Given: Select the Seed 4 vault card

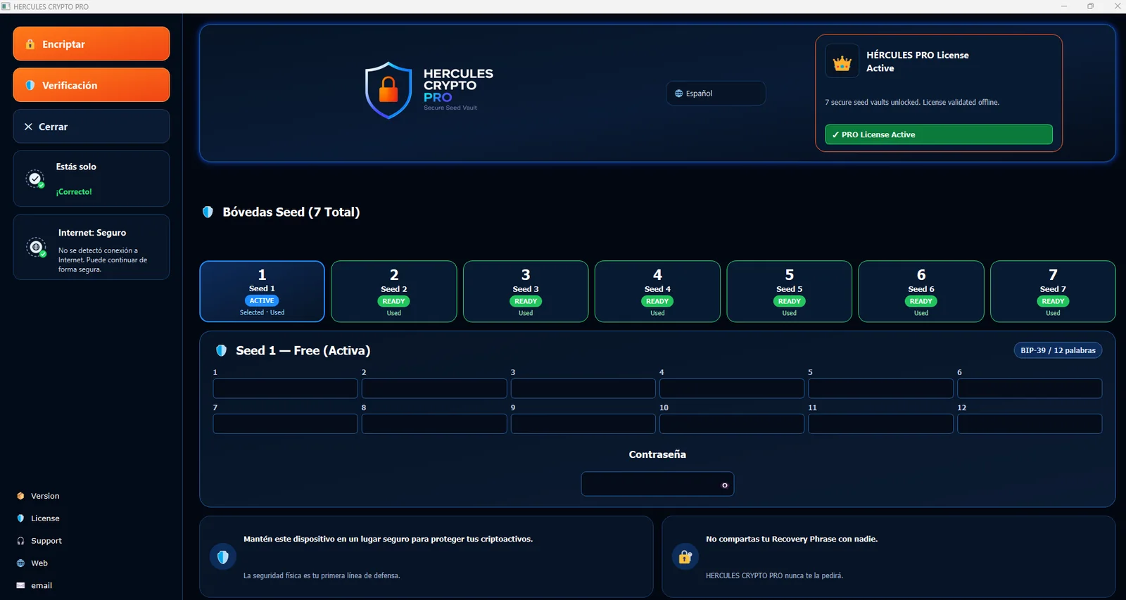Looking at the screenshot, I should pos(657,291).
